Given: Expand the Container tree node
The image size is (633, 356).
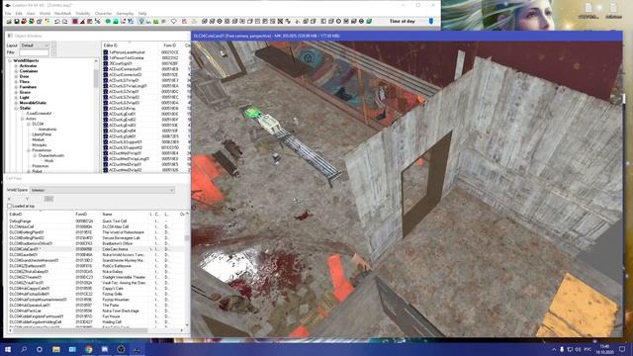Looking at the screenshot, I should point(16,71).
